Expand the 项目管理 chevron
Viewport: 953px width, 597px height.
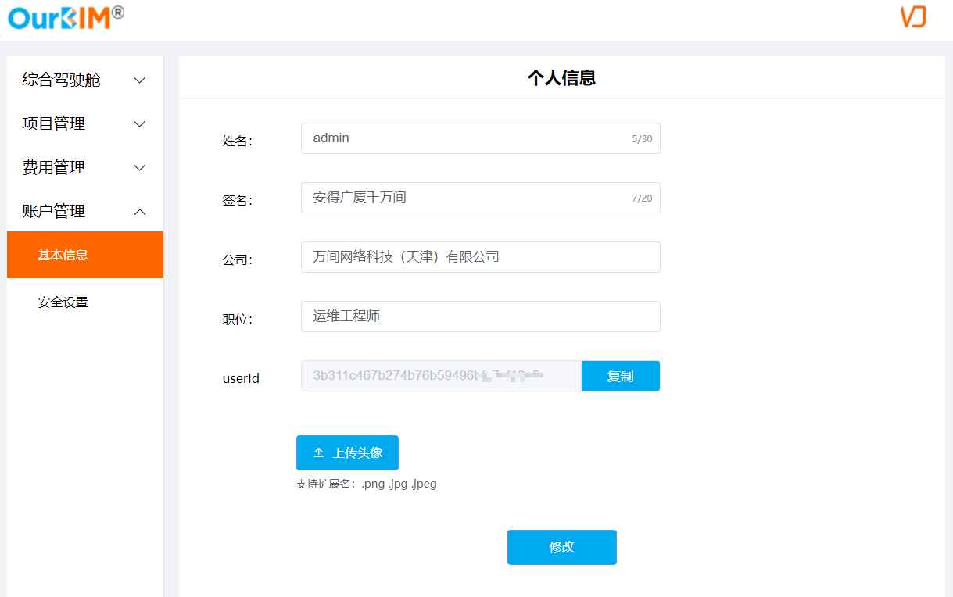140,123
